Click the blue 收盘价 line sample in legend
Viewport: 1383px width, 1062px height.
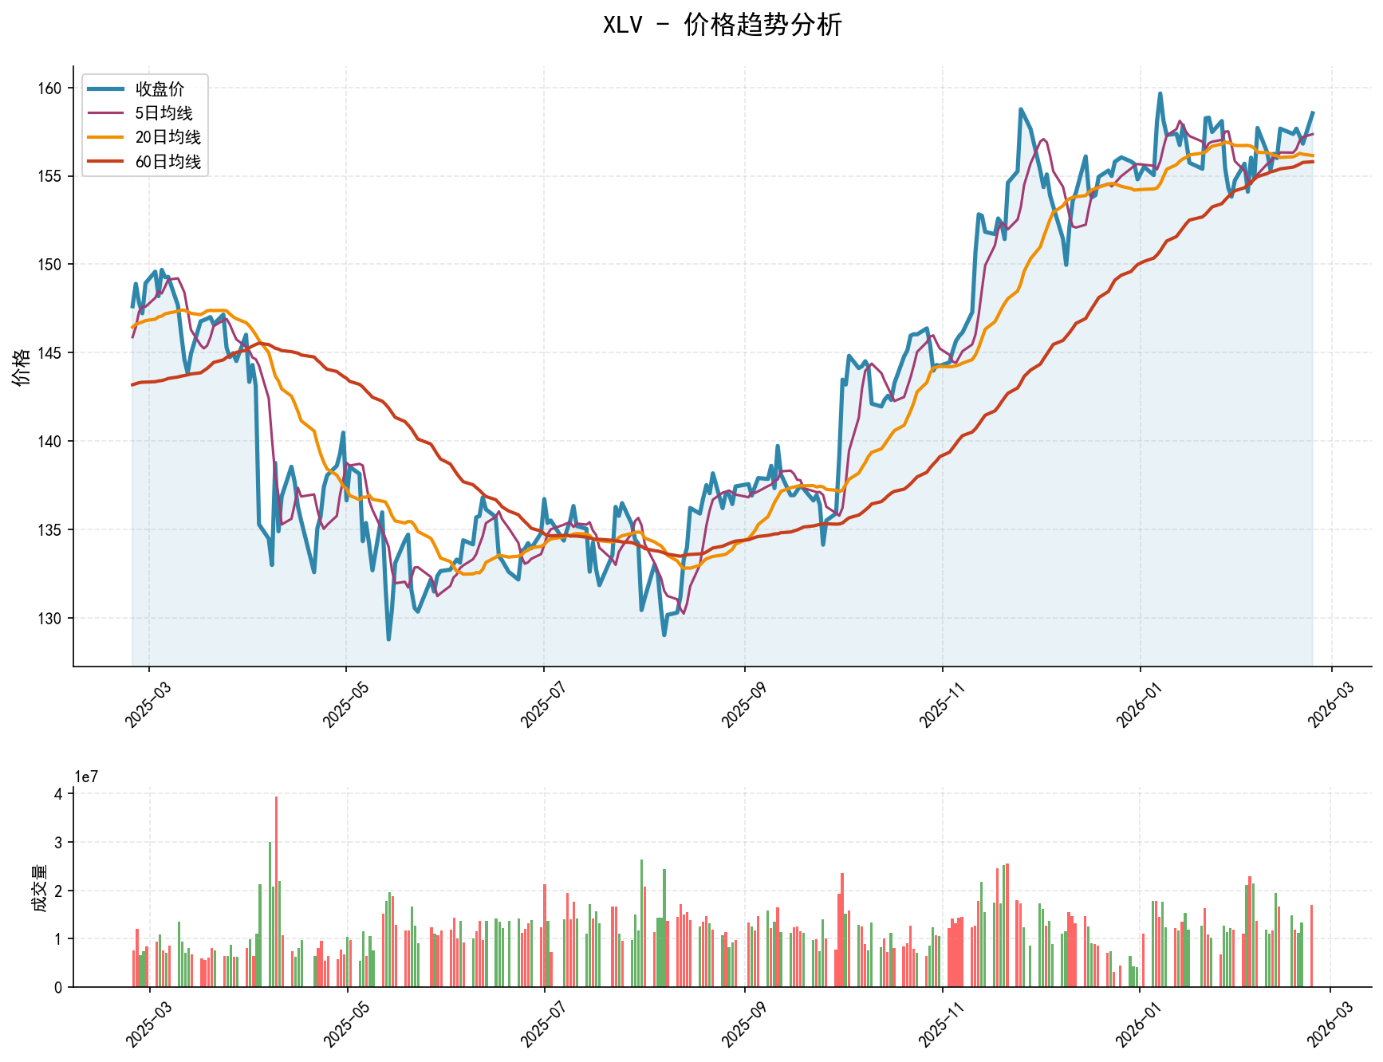(105, 89)
